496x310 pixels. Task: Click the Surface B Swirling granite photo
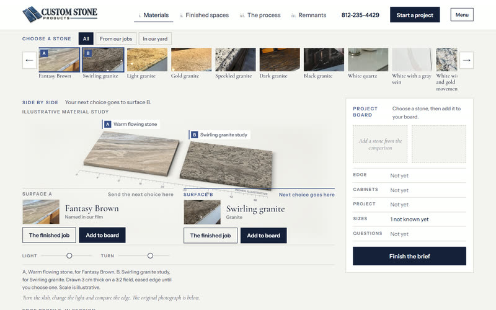pyautogui.click(x=202, y=212)
